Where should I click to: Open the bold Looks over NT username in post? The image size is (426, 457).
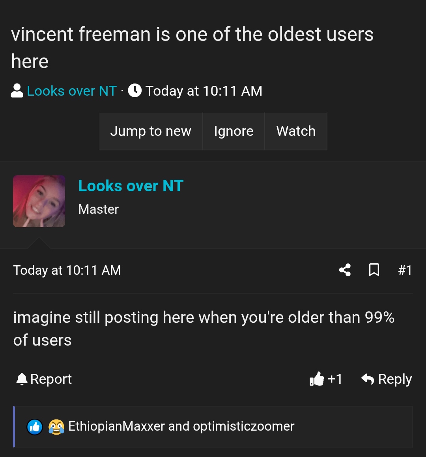[131, 186]
